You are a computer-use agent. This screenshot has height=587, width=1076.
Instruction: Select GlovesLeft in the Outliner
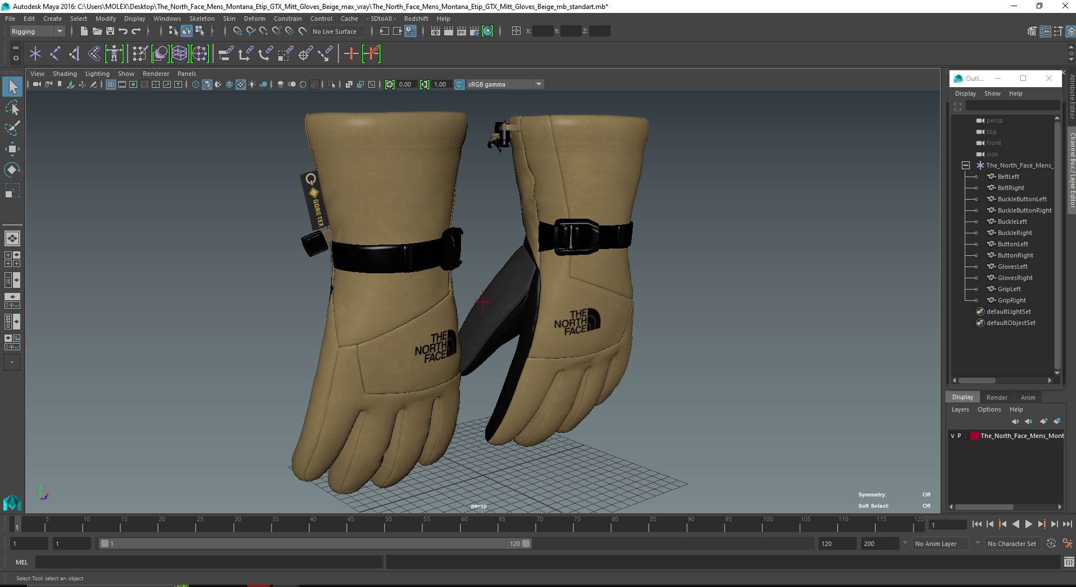[x=1012, y=267]
